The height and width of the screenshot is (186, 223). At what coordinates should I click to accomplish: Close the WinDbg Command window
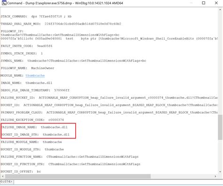click(x=216, y=3)
